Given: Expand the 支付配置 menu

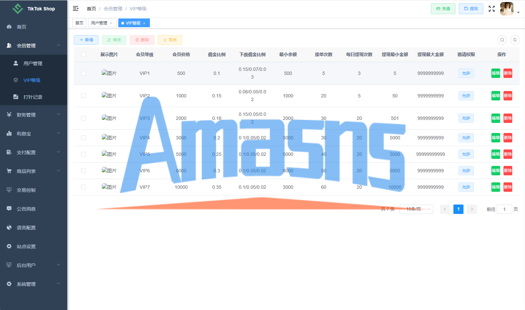Looking at the screenshot, I should coord(34,152).
